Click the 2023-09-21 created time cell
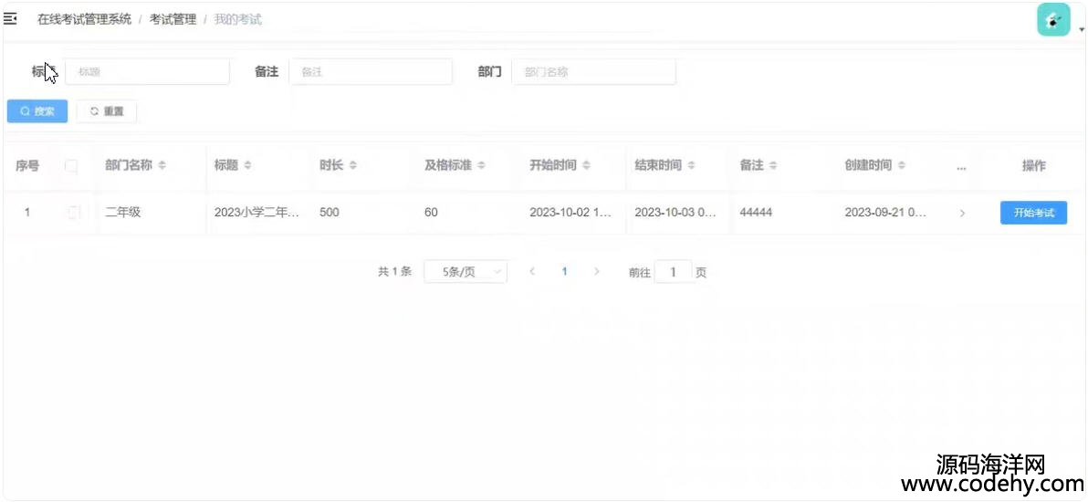This screenshot has height=502, width=1088. tap(885, 213)
